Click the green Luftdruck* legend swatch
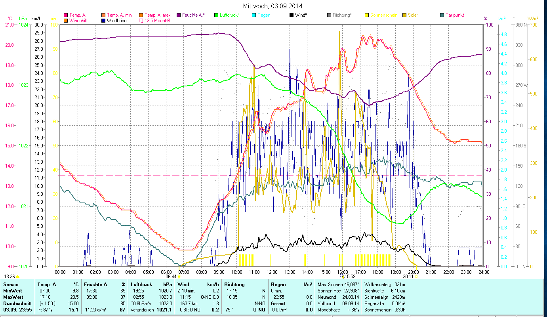The height and width of the screenshot is (317, 547). pos(216,15)
